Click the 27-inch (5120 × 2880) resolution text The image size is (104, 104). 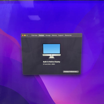(49, 64)
